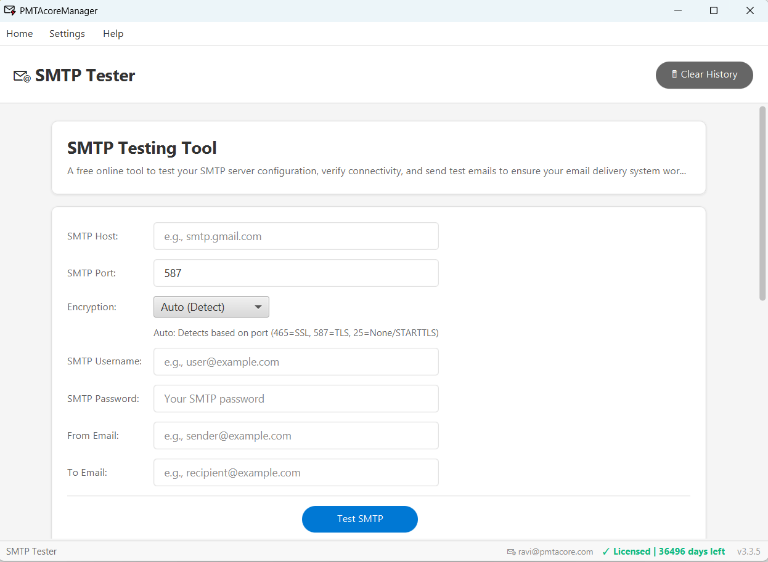The width and height of the screenshot is (768, 562).
Task: Click the v3.3.5 version label
Action: [748, 552]
